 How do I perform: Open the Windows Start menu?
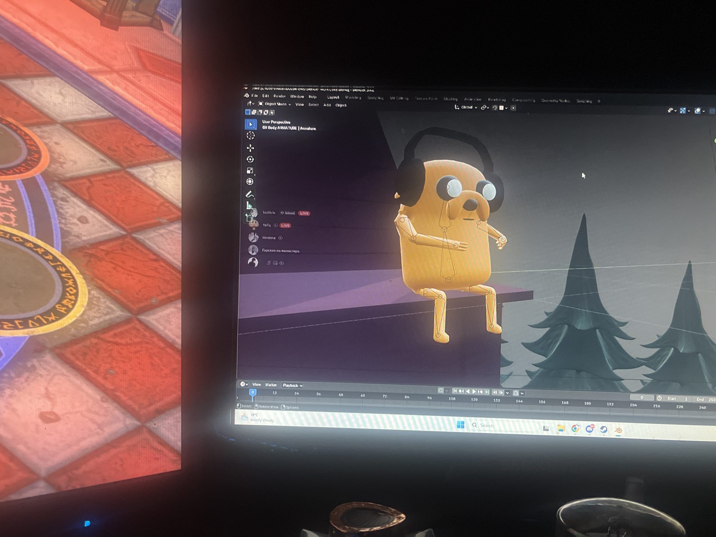(x=461, y=425)
